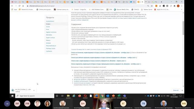Open the Windows notification center
194x109 pixels.
click(181, 96)
